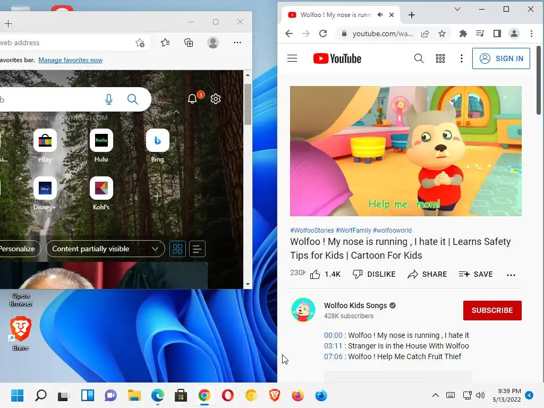This screenshot has height=408, width=544.
Task: Toggle Chrome side panel
Action: tap(497, 33)
